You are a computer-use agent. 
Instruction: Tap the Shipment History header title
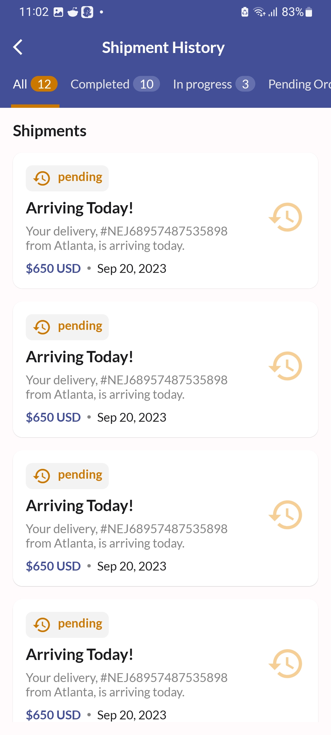click(x=163, y=47)
